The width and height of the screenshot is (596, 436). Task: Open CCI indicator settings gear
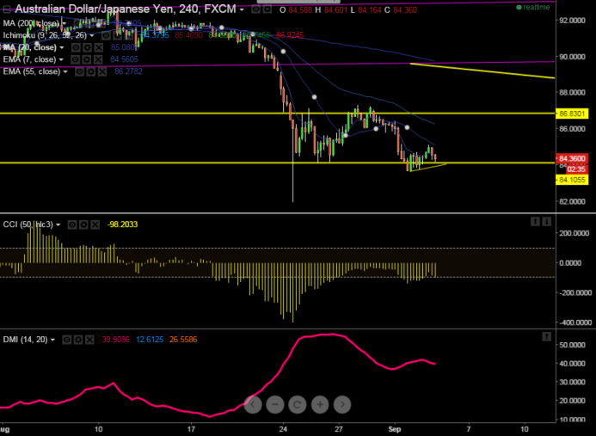(x=83, y=224)
